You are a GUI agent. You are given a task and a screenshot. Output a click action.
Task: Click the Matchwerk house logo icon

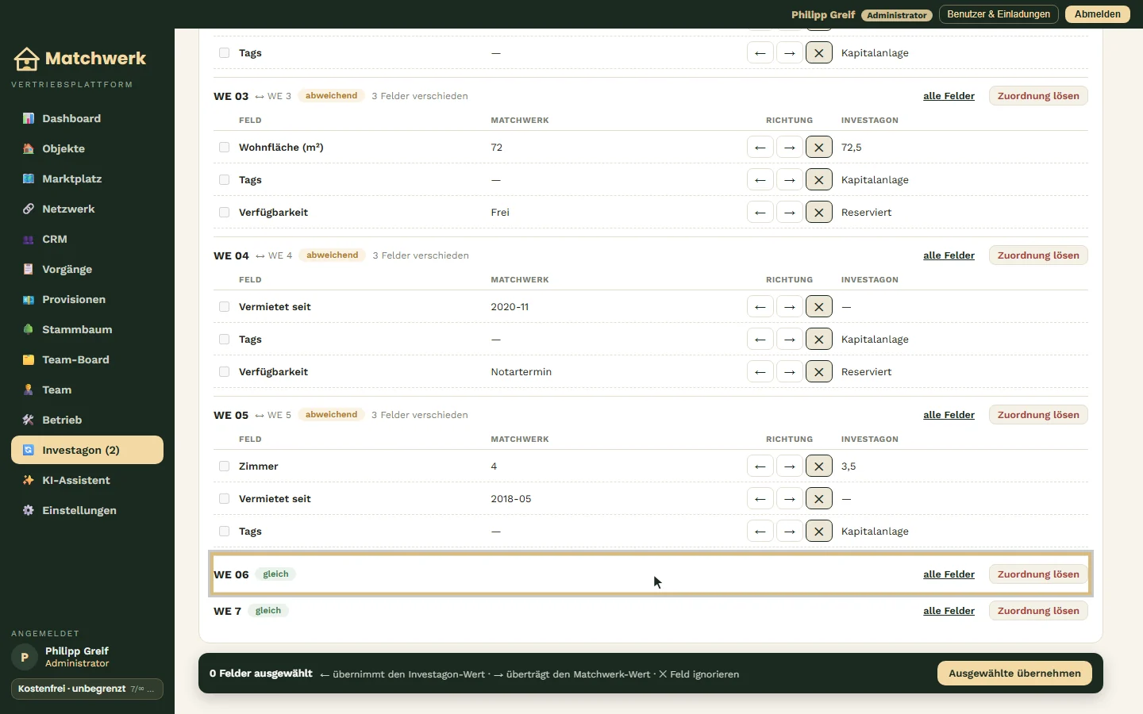(x=26, y=59)
